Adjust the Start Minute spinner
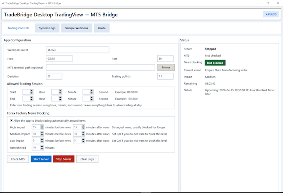 click(x=57, y=92)
